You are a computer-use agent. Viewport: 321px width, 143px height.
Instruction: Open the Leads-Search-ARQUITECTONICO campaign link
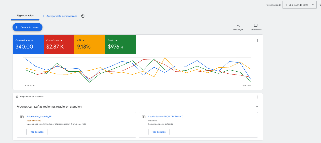point(166,117)
